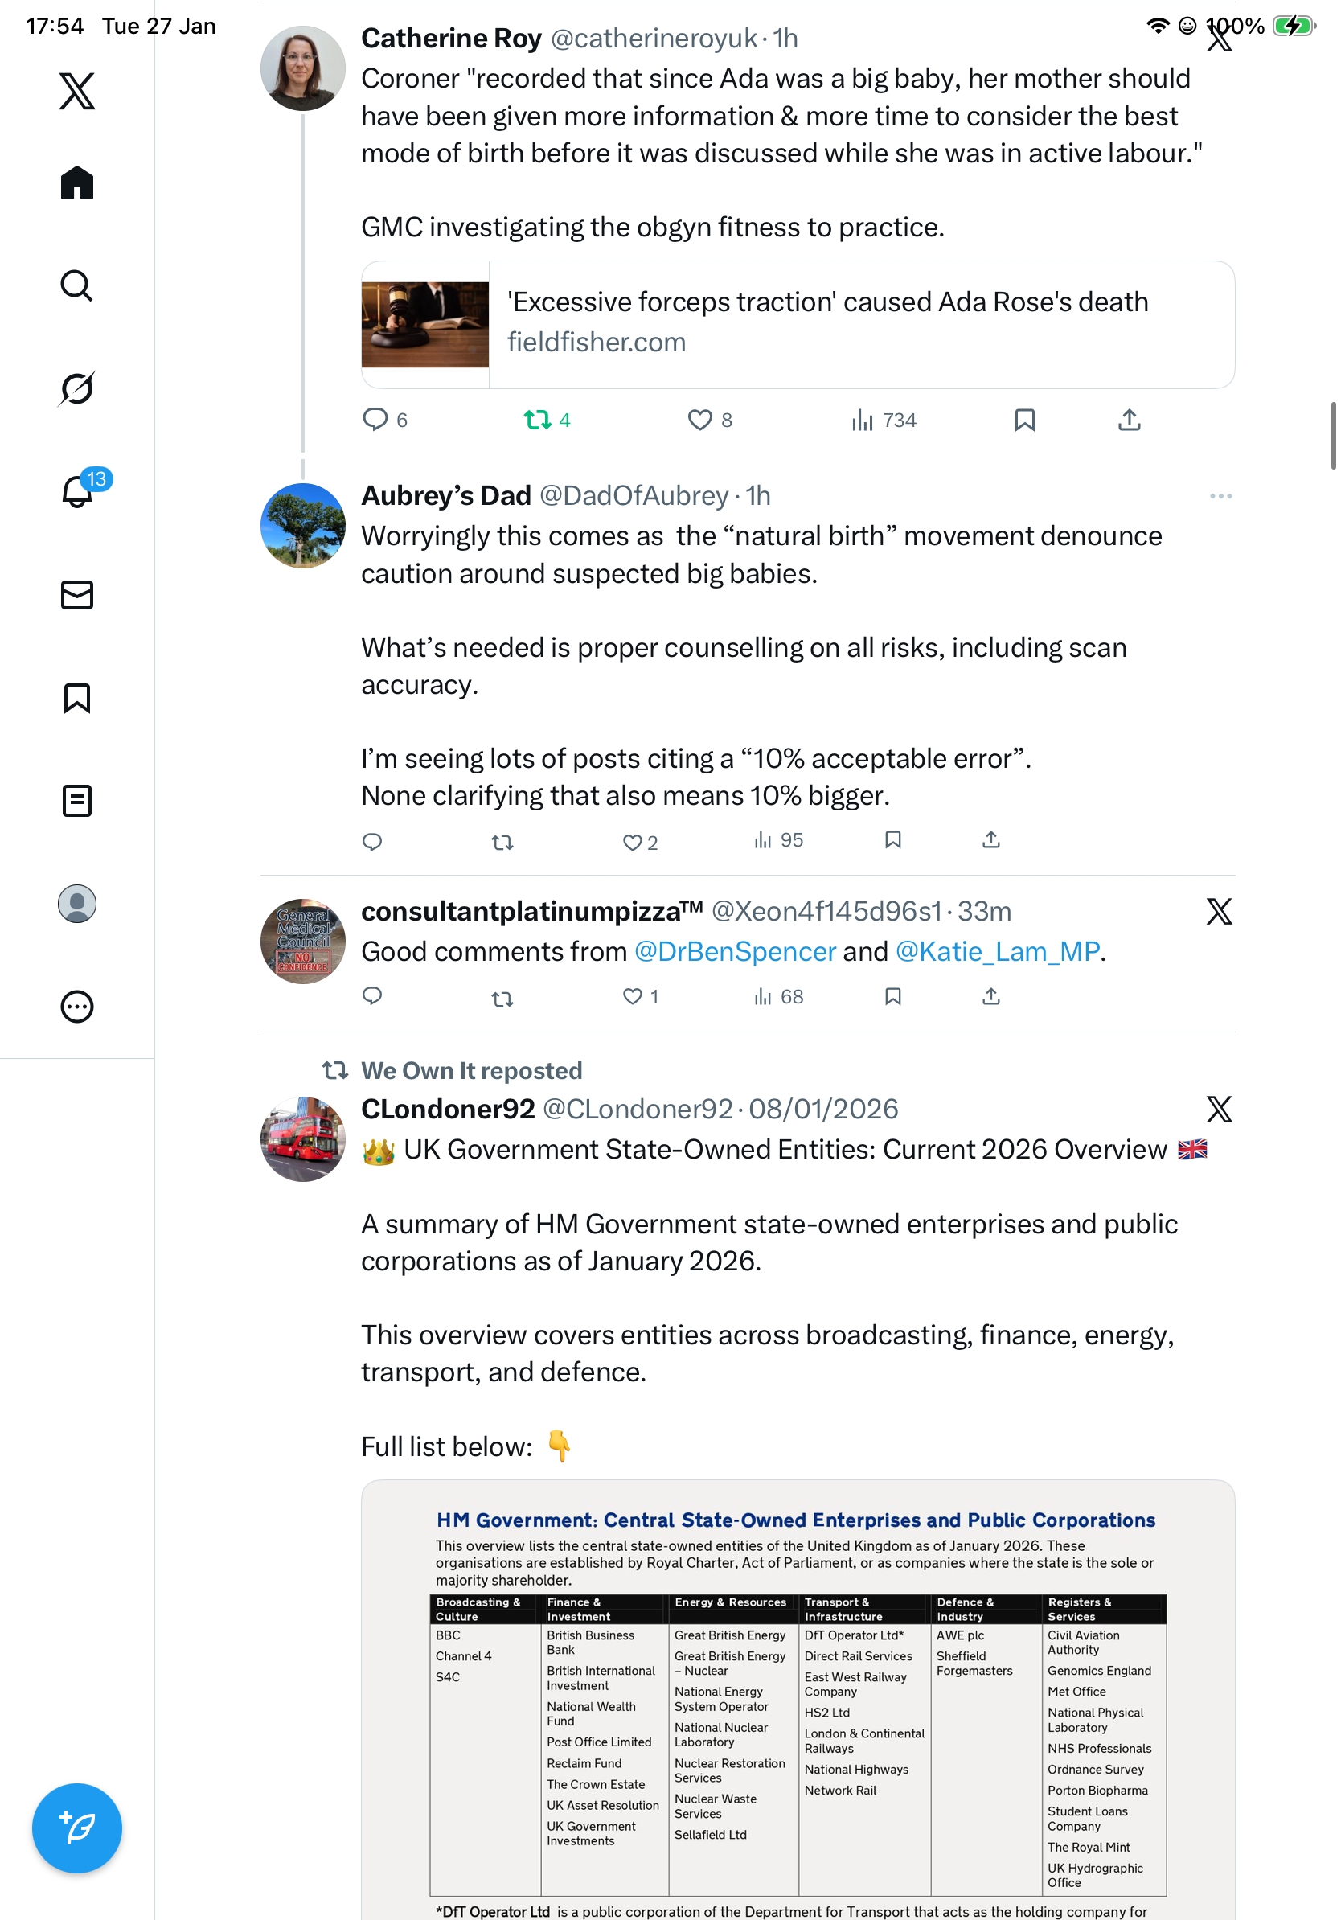Compose a new post with floating button
This screenshot has height=1920, width=1341.
(x=77, y=1828)
